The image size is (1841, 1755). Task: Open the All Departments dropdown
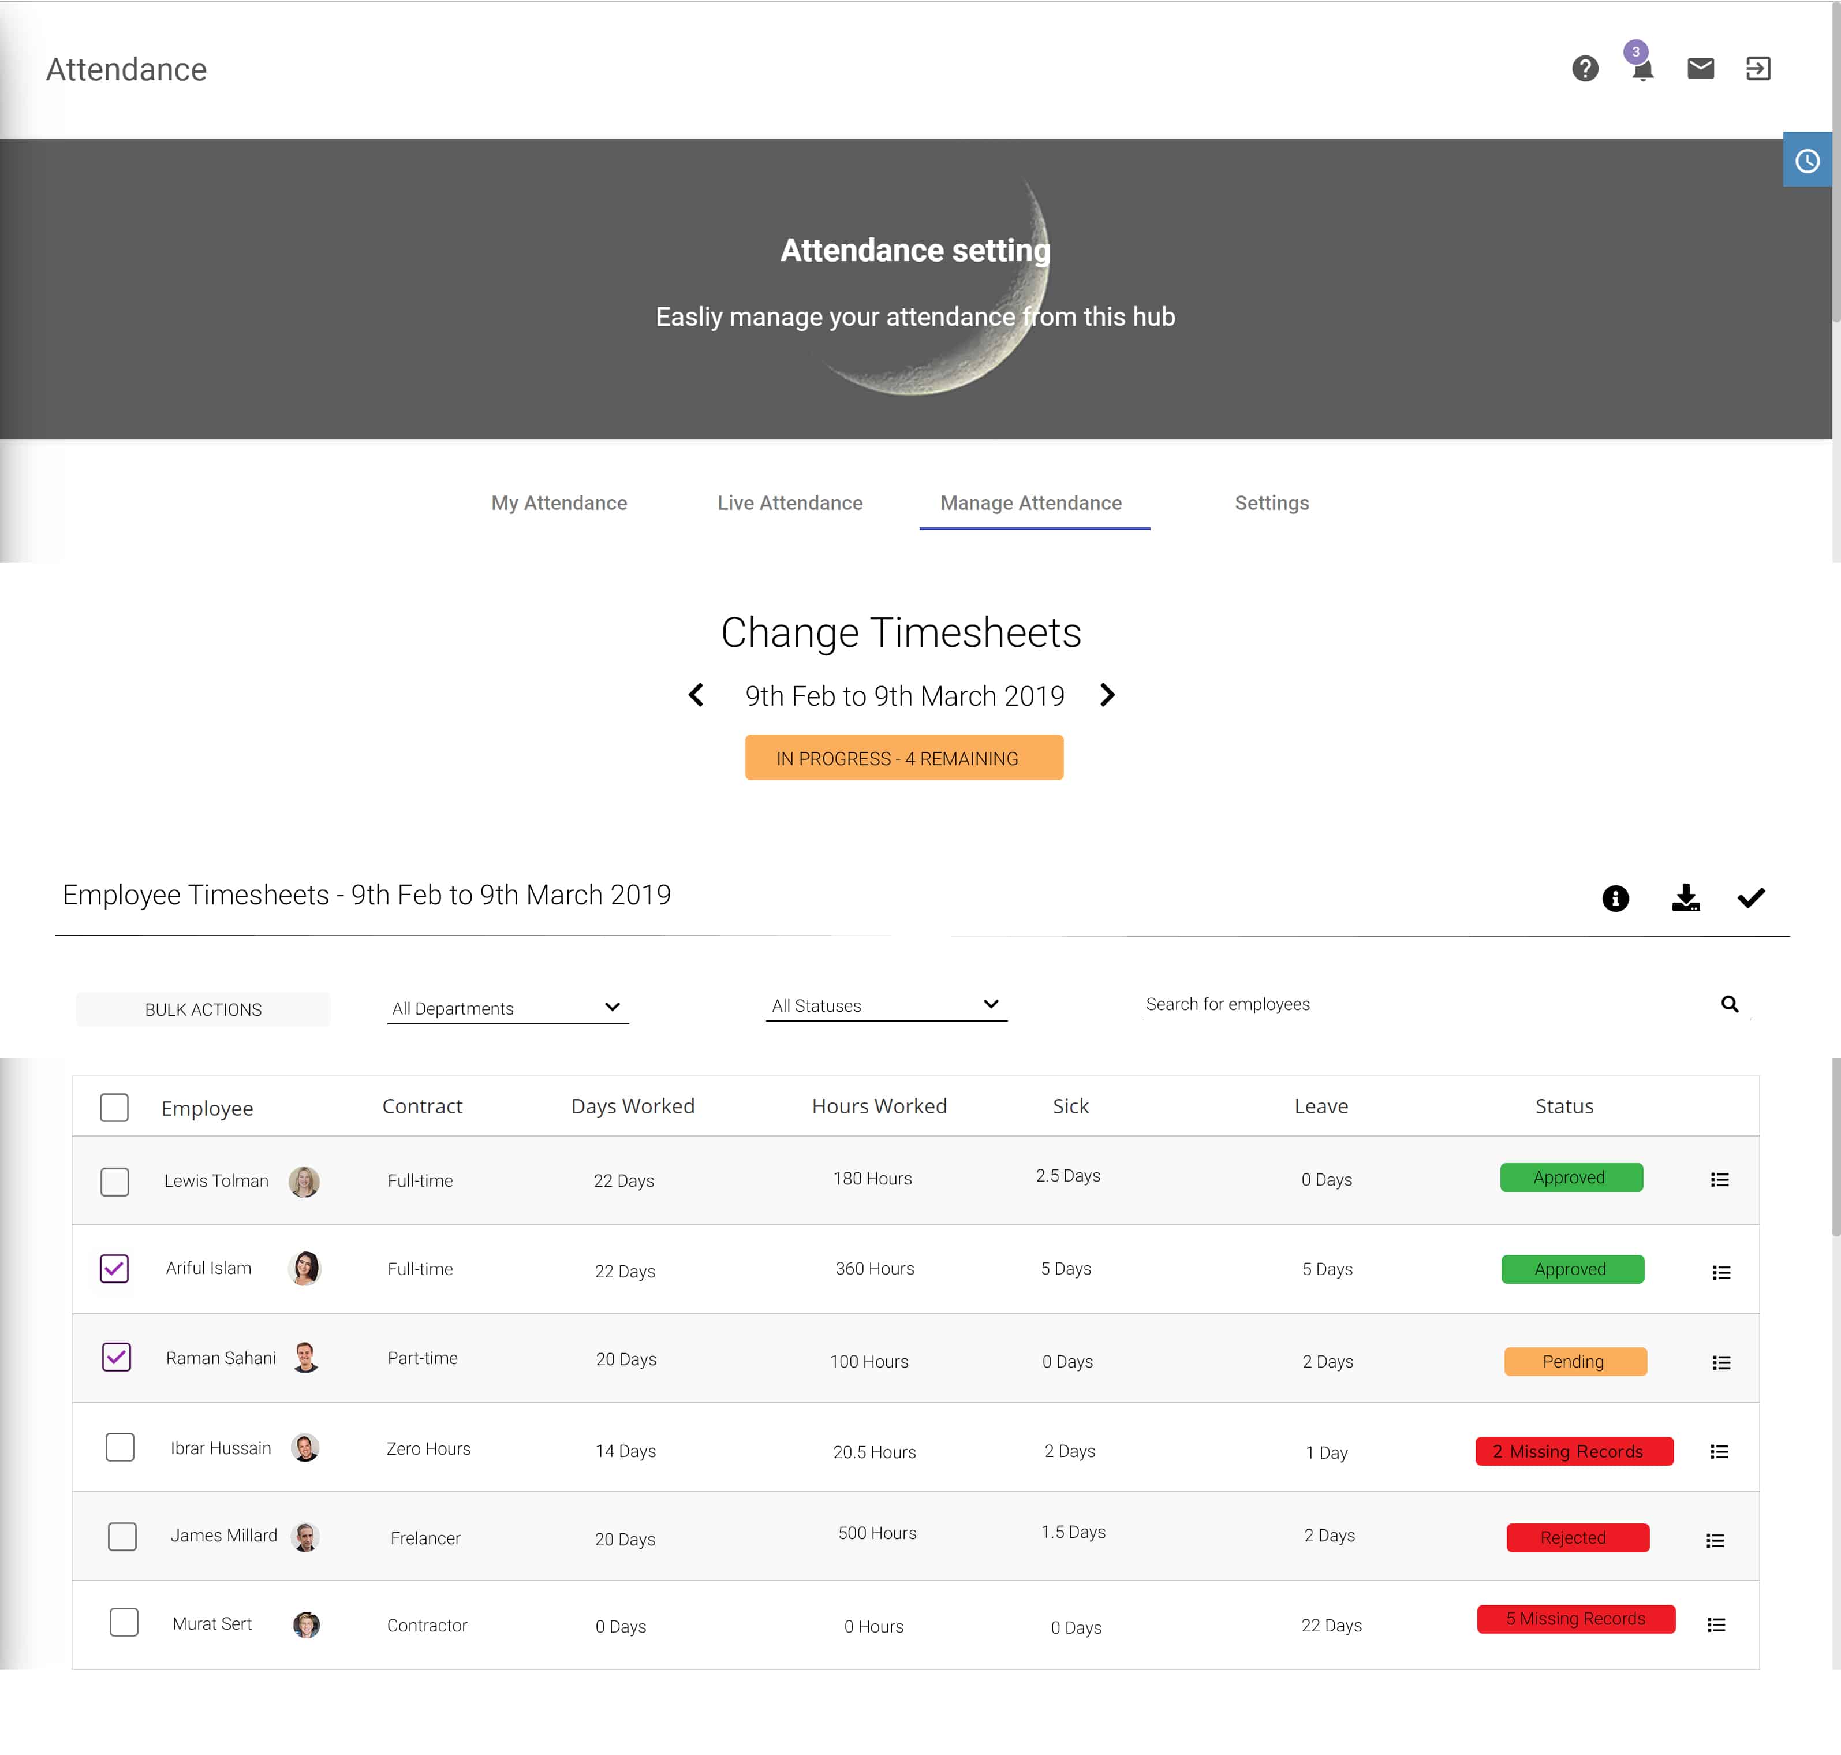point(507,1008)
